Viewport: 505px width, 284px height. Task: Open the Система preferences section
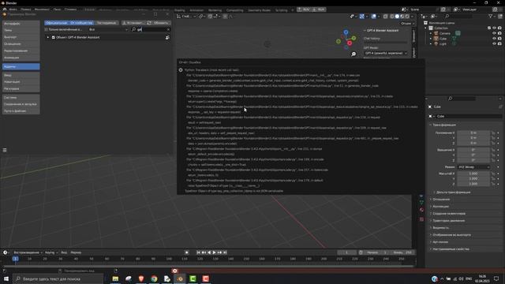pos(21,97)
